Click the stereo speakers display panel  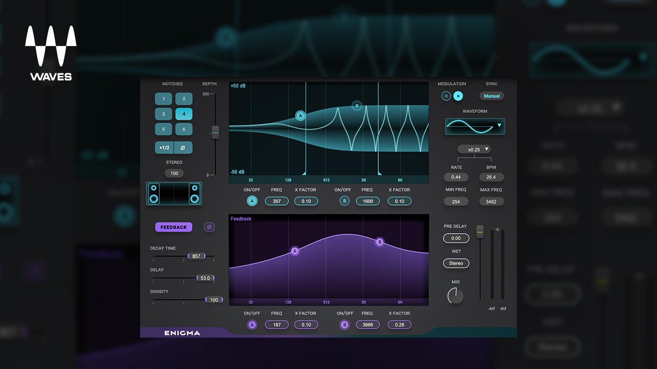pyautogui.click(x=174, y=193)
